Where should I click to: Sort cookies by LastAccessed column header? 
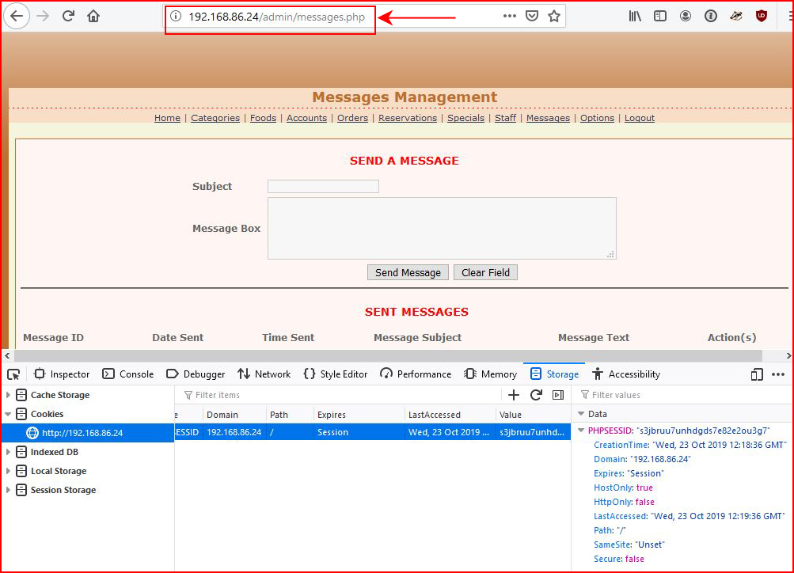[450, 415]
